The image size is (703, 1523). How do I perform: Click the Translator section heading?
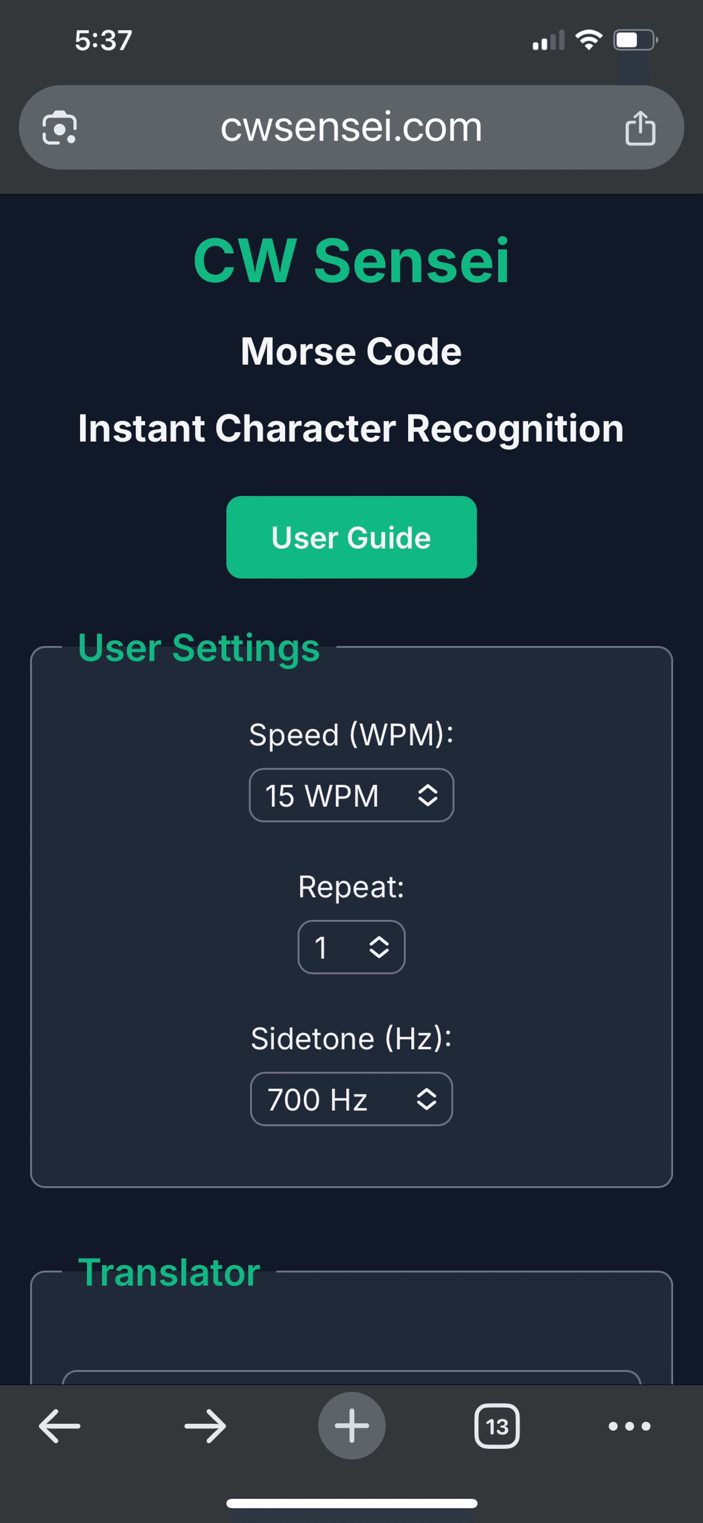(169, 1272)
